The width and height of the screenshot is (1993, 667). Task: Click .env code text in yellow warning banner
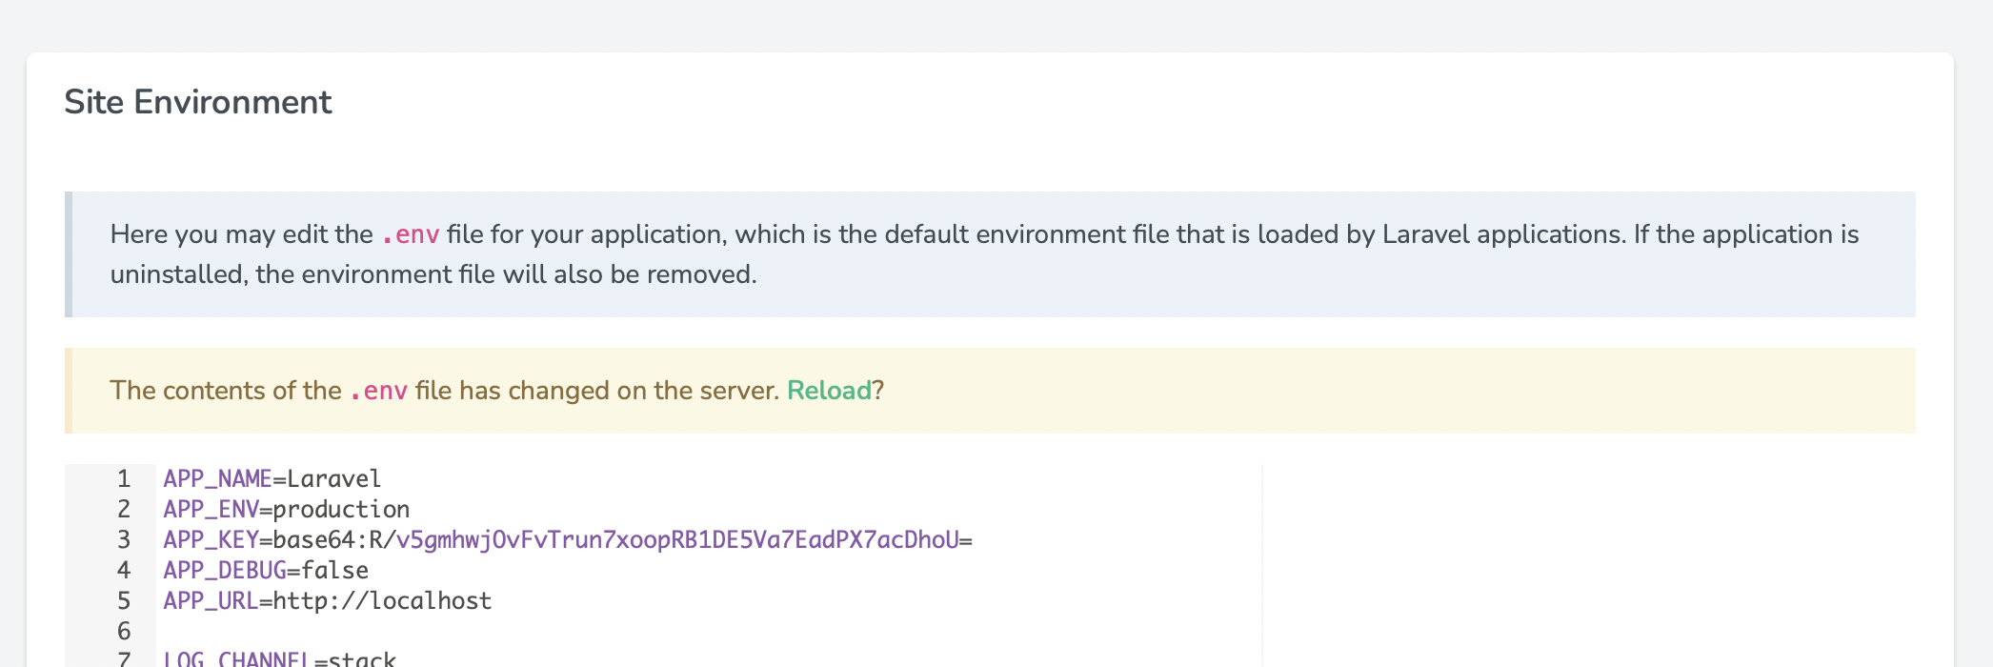click(379, 391)
